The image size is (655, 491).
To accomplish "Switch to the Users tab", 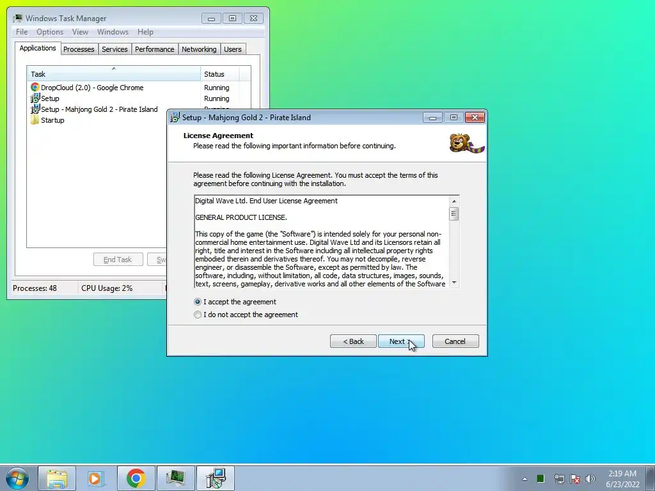I will pos(233,49).
